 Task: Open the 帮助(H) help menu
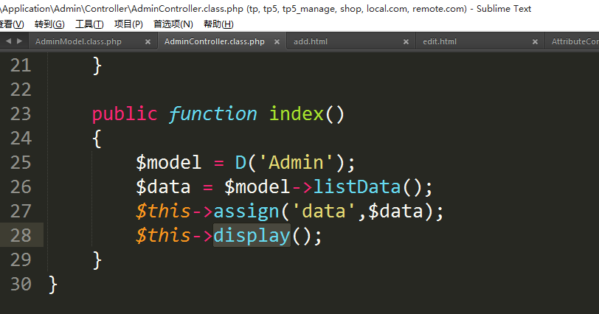click(x=218, y=24)
